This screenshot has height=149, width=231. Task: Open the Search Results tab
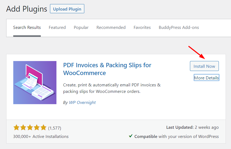tap(27, 28)
